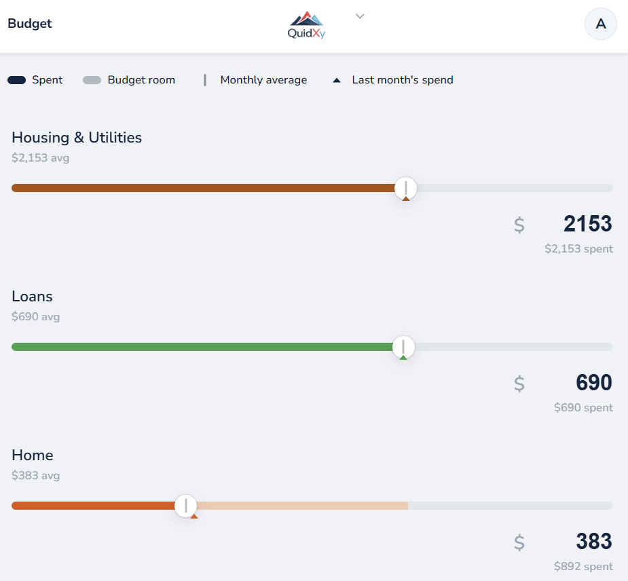Edit the Loans budget amount 690
Screen dimensions: 628x581
pyautogui.click(x=594, y=382)
